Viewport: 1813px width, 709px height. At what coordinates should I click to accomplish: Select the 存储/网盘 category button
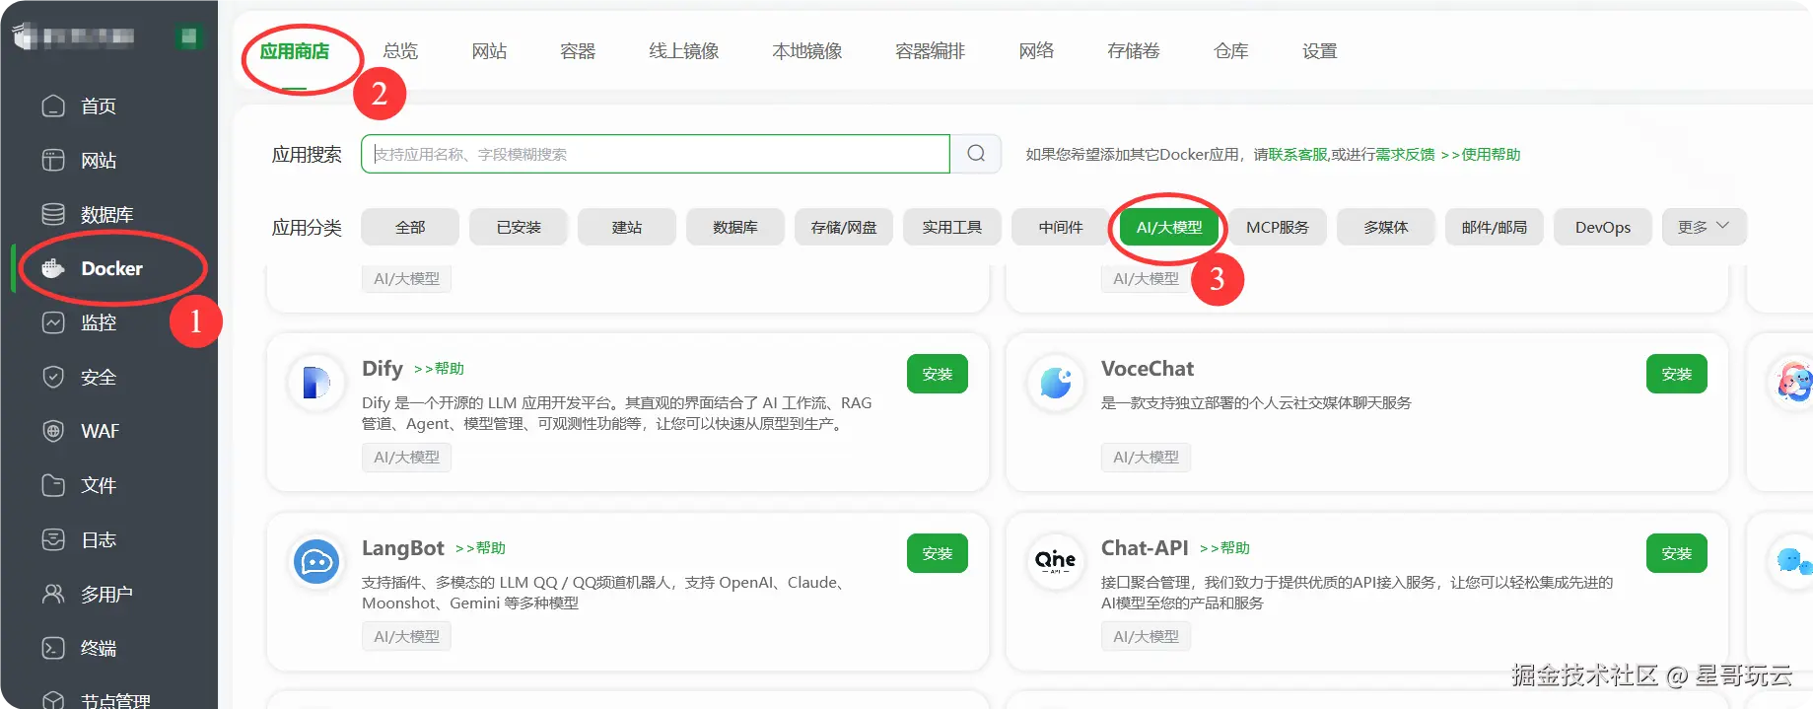[x=844, y=227]
